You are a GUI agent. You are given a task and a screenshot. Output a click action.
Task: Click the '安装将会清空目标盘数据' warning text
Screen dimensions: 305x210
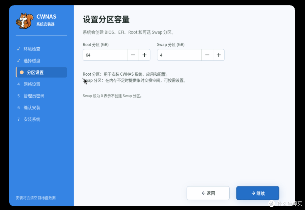click(36, 198)
